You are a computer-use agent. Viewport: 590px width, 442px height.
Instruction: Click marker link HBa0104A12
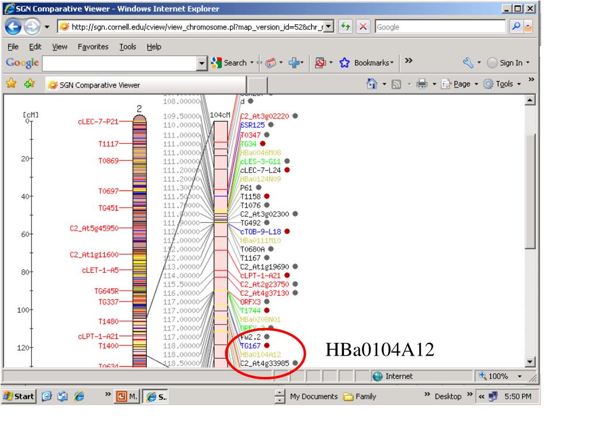click(x=260, y=355)
